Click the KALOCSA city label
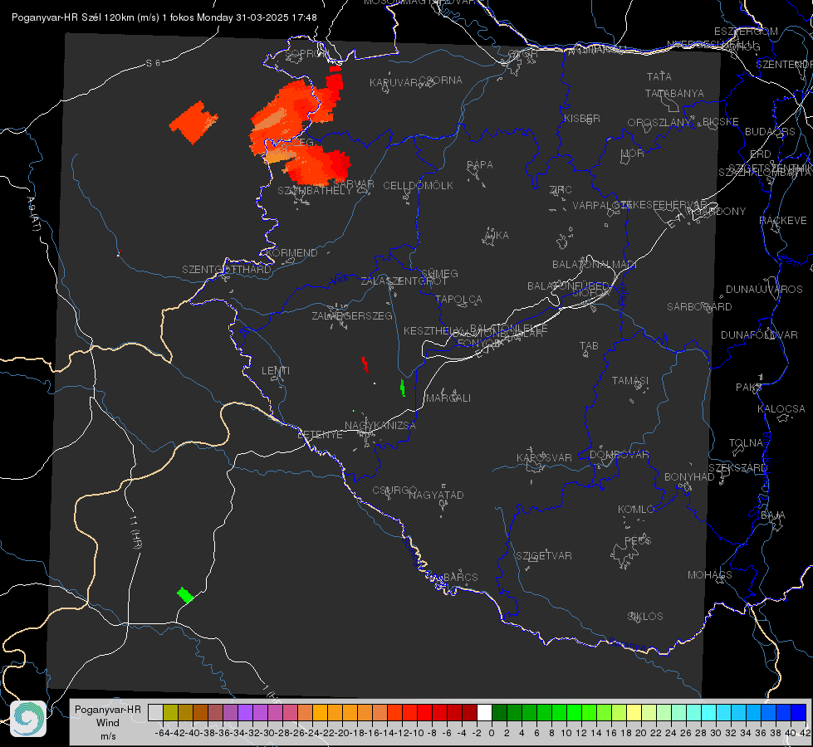Image resolution: width=813 pixels, height=747 pixels. pos(781,409)
